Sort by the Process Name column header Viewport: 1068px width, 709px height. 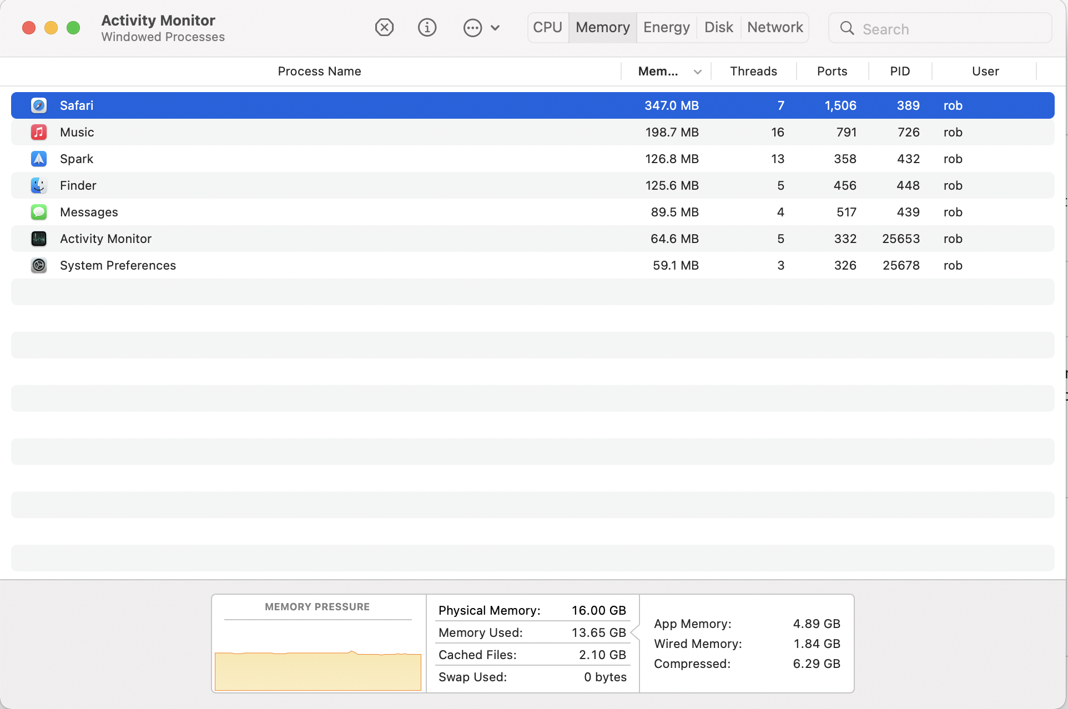click(x=319, y=71)
